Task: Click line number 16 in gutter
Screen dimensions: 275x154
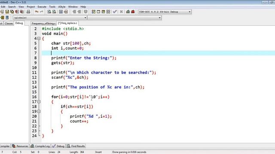Action: click(x=34, y=97)
